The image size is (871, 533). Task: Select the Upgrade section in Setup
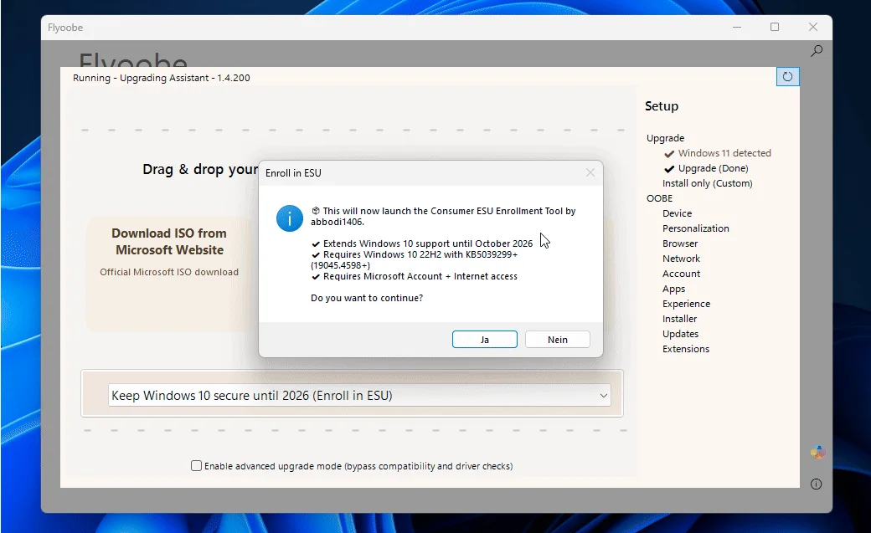665,138
